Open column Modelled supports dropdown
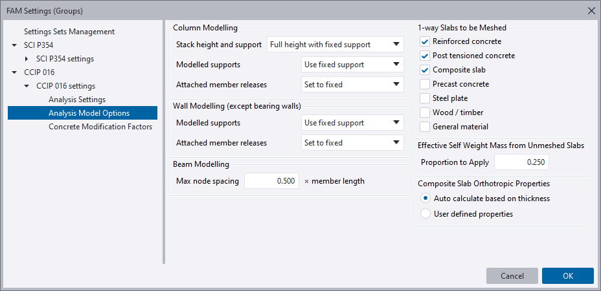Viewport: 601px width, 291px height. (x=352, y=65)
